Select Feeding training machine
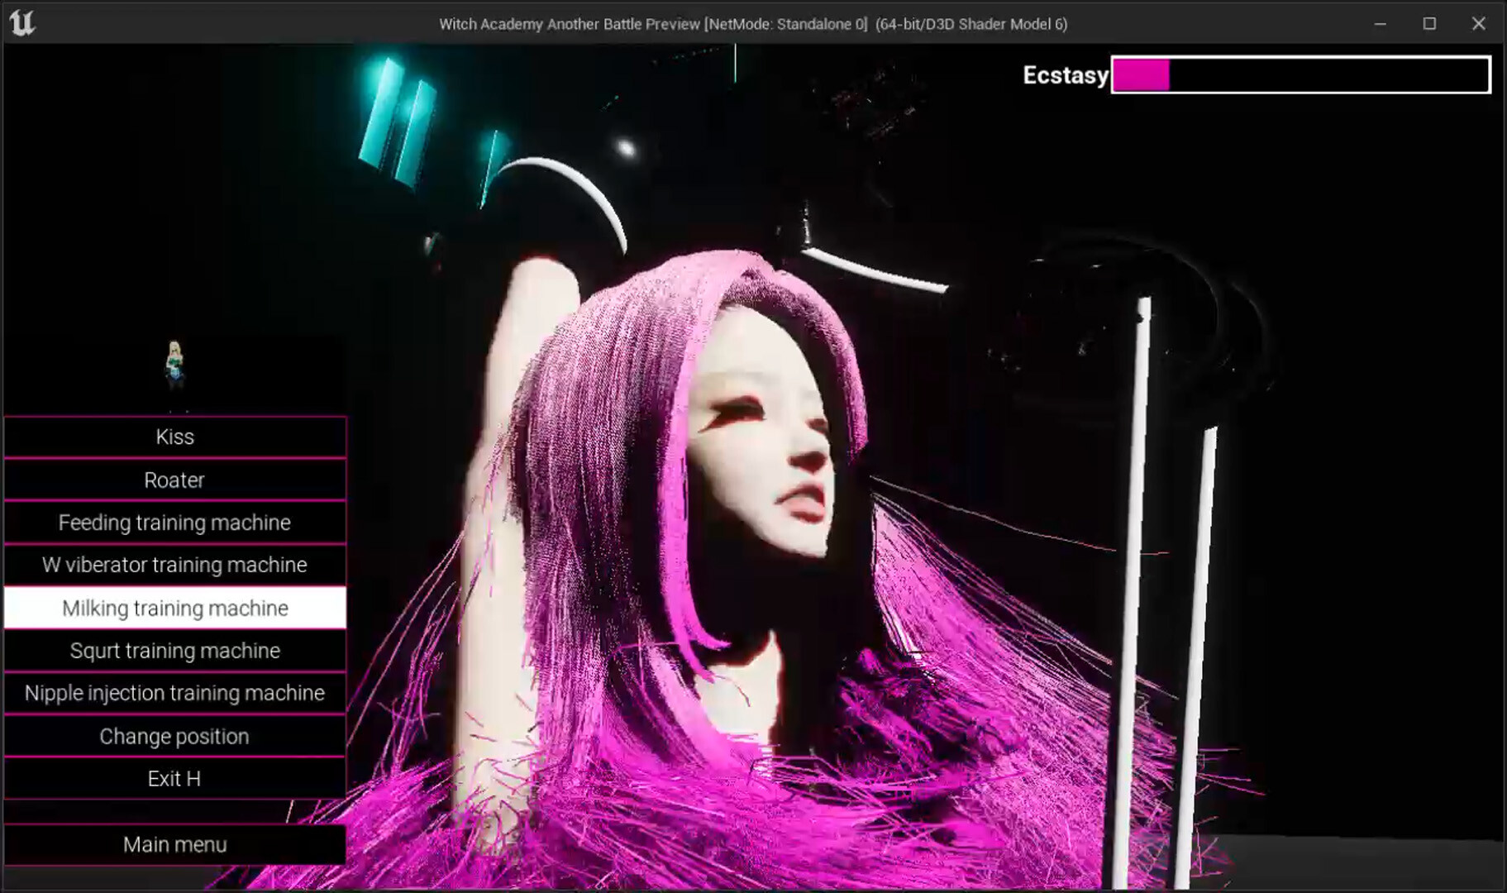The height and width of the screenshot is (893, 1507). click(174, 523)
